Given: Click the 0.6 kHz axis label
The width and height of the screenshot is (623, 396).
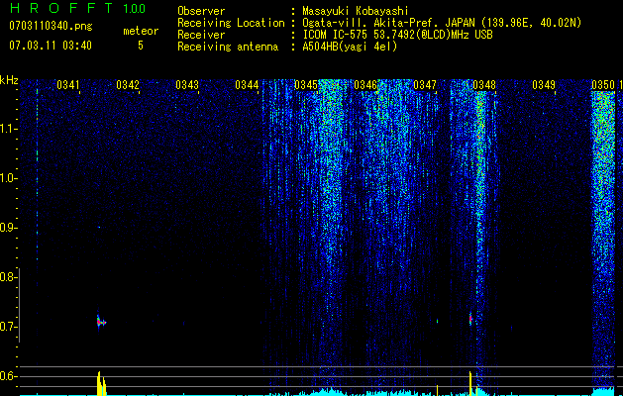Looking at the screenshot, I should tap(8, 376).
